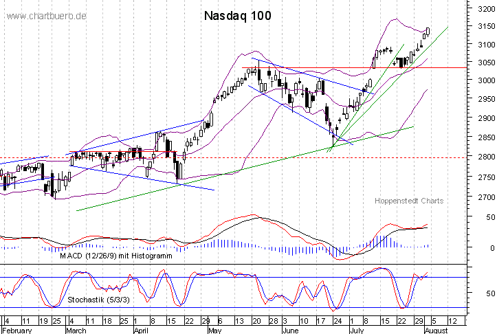This screenshot has width=497, height=334.
Task: Click the 2900 price axis value
Action: pos(486,118)
